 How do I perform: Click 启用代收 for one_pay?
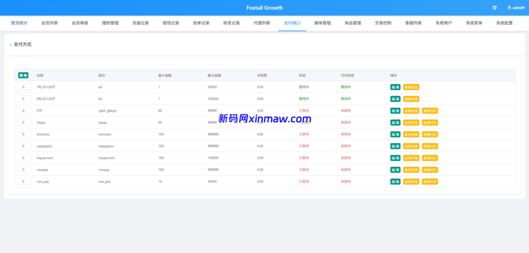click(x=411, y=181)
